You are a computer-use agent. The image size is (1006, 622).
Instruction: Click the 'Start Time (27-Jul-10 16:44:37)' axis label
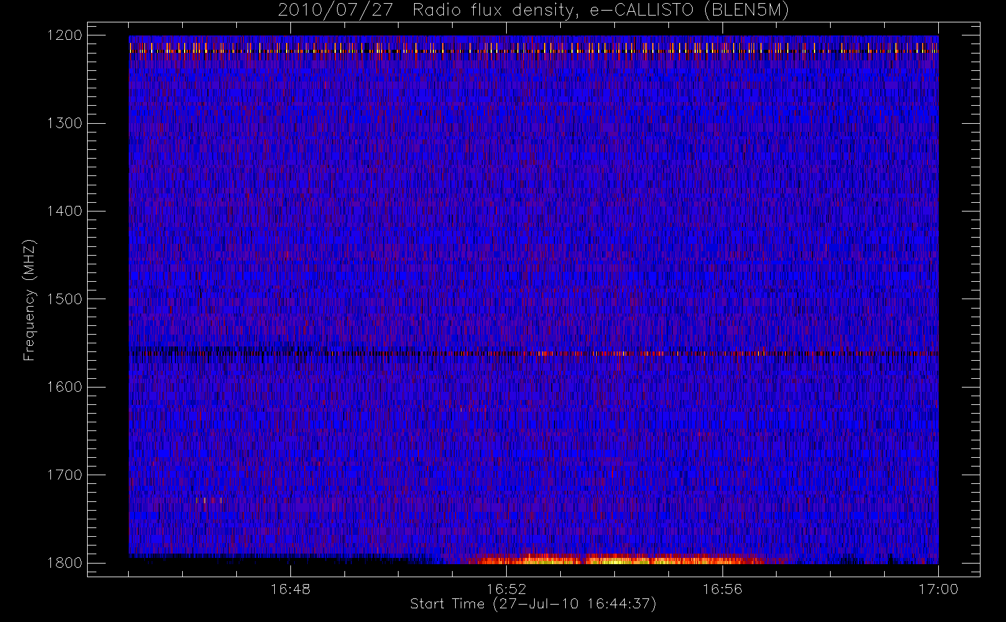click(533, 604)
